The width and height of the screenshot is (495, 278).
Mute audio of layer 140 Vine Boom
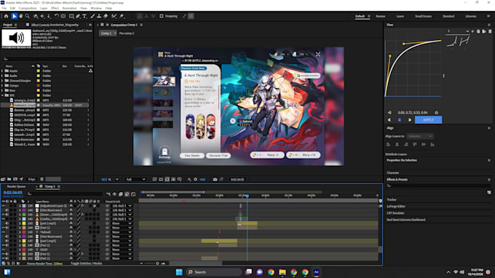point(7,210)
